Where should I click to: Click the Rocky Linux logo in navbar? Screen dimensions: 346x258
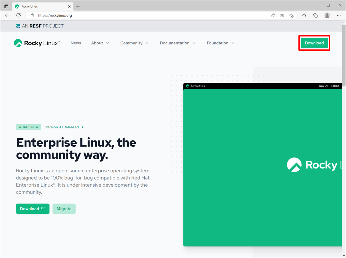click(37, 43)
